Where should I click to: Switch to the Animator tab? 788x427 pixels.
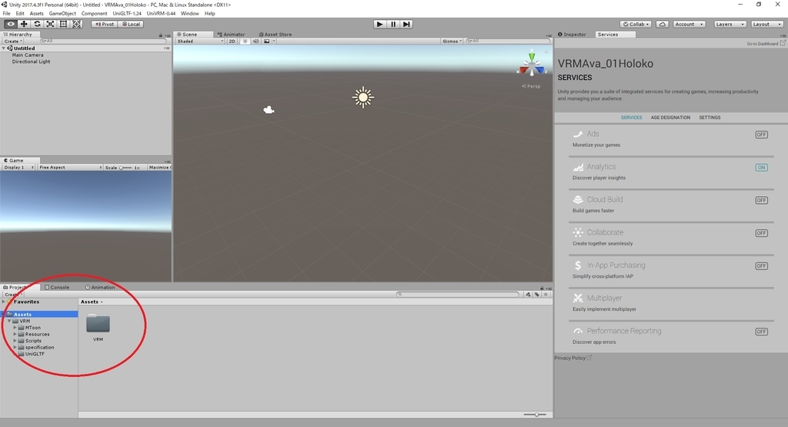231,35
